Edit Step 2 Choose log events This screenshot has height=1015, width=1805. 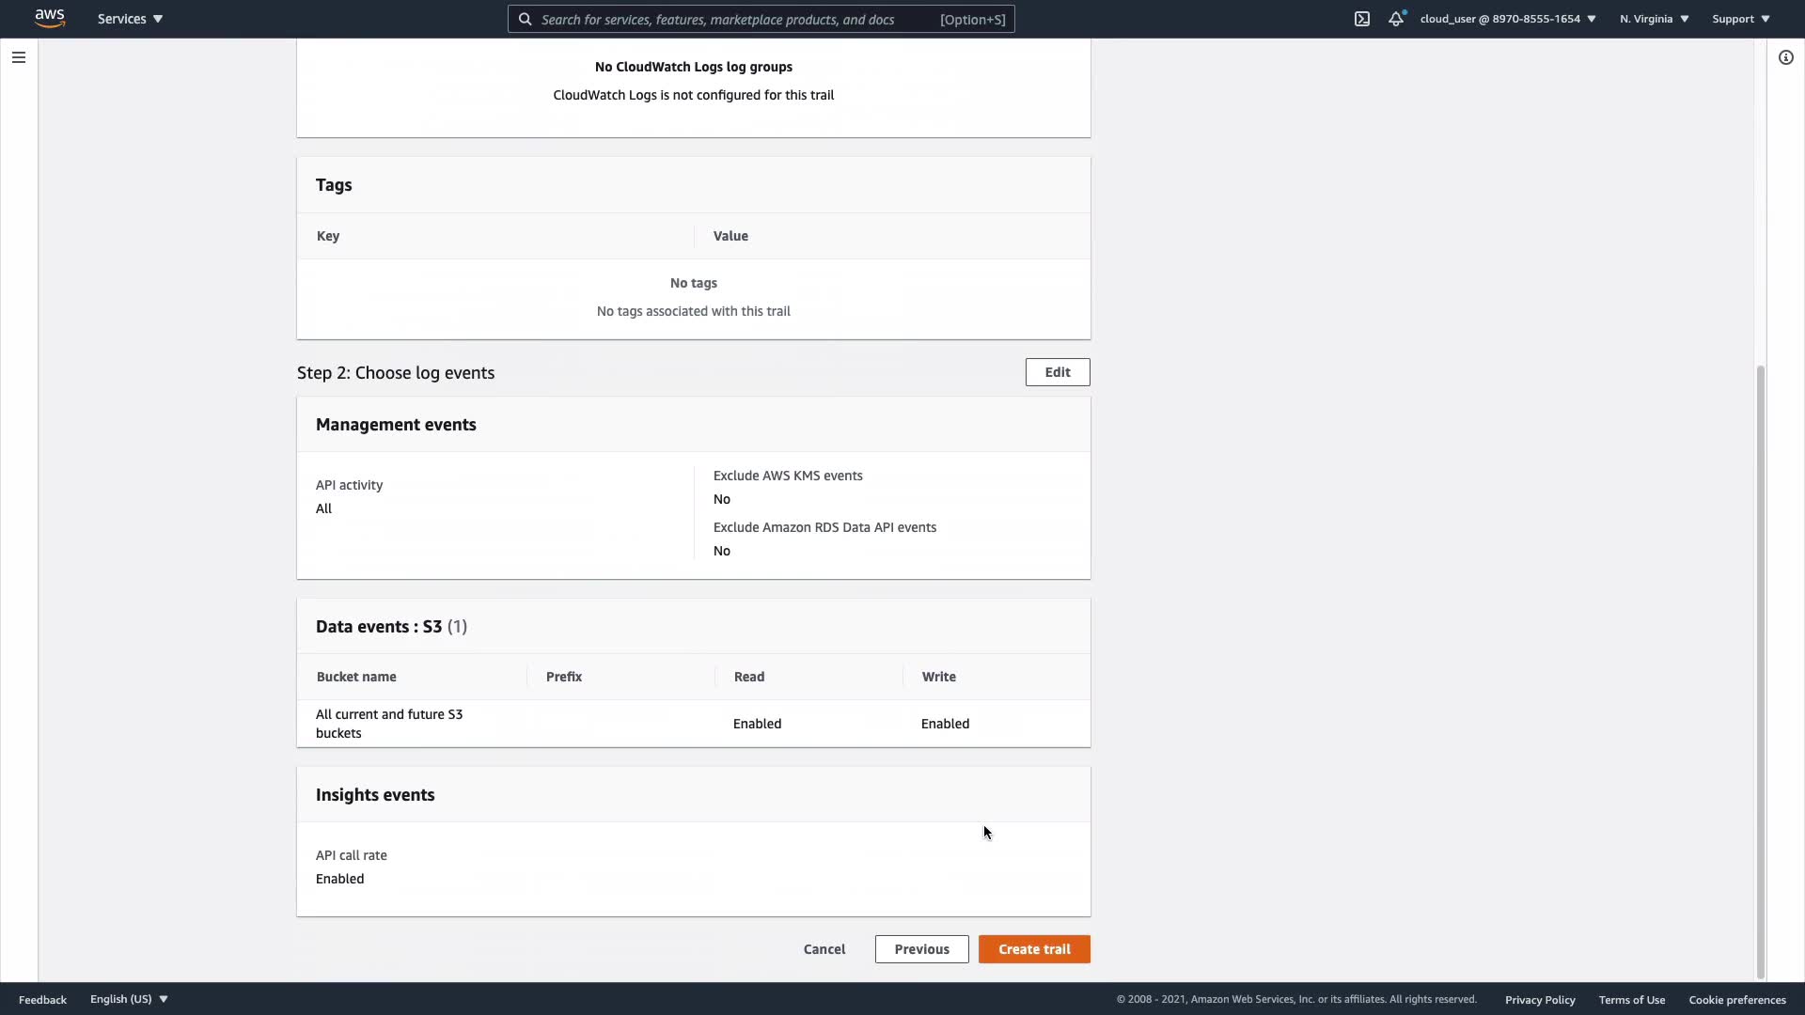click(x=1057, y=372)
